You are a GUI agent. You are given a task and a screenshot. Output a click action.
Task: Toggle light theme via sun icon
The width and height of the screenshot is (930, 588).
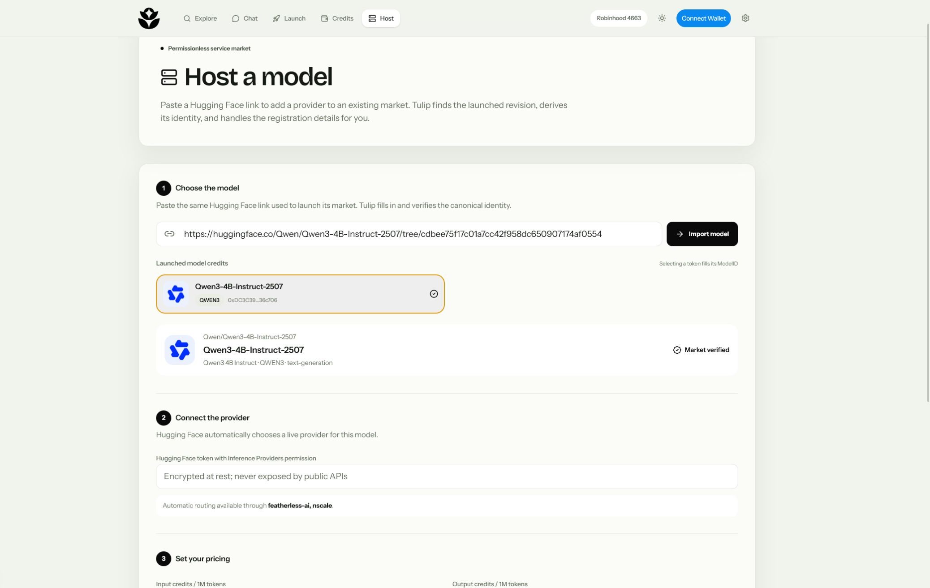coord(662,18)
